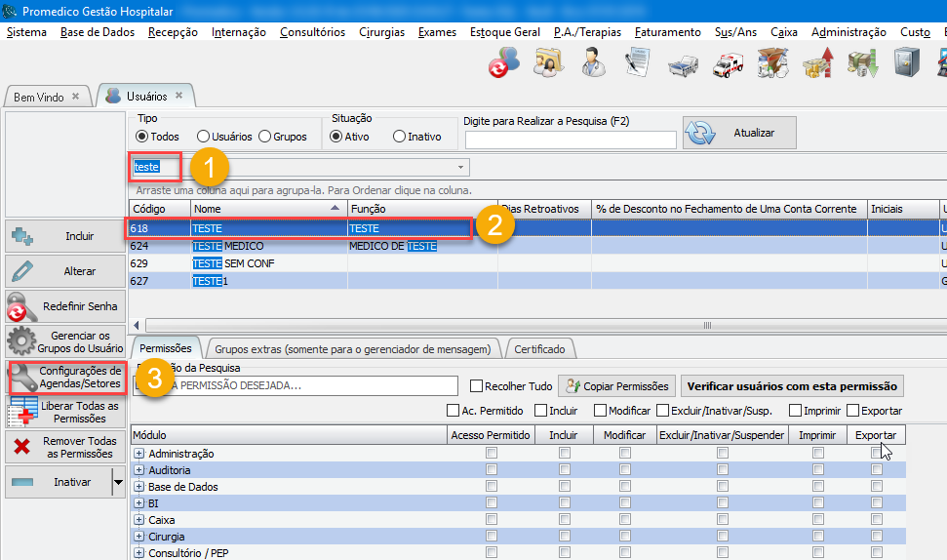The height and width of the screenshot is (560, 947).
Task: Switch to the Certificado tab
Action: [539, 348]
